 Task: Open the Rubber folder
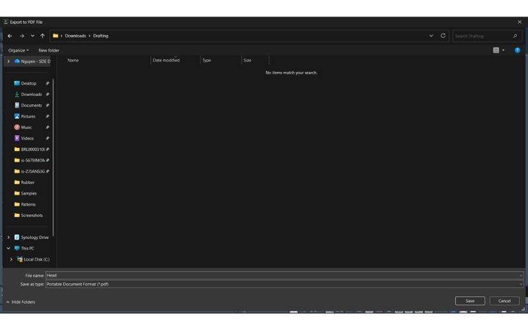28,183
